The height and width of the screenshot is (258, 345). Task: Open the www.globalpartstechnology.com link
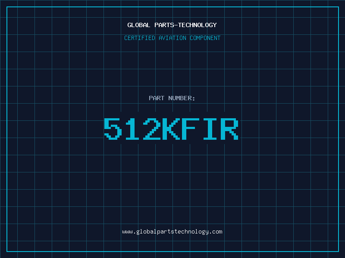click(x=172, y=232)
